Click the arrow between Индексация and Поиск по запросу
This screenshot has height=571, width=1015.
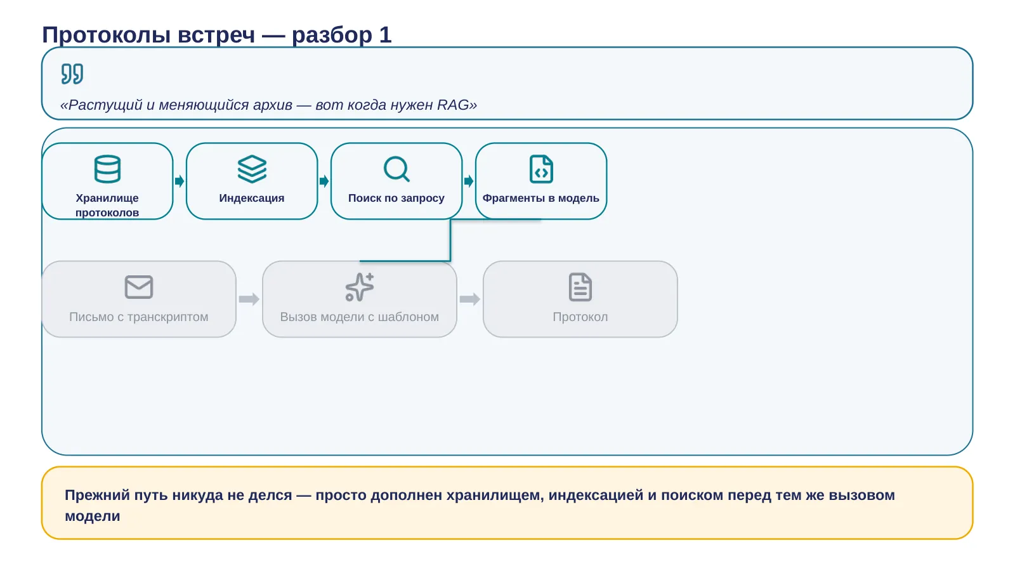tap(324, 181)
